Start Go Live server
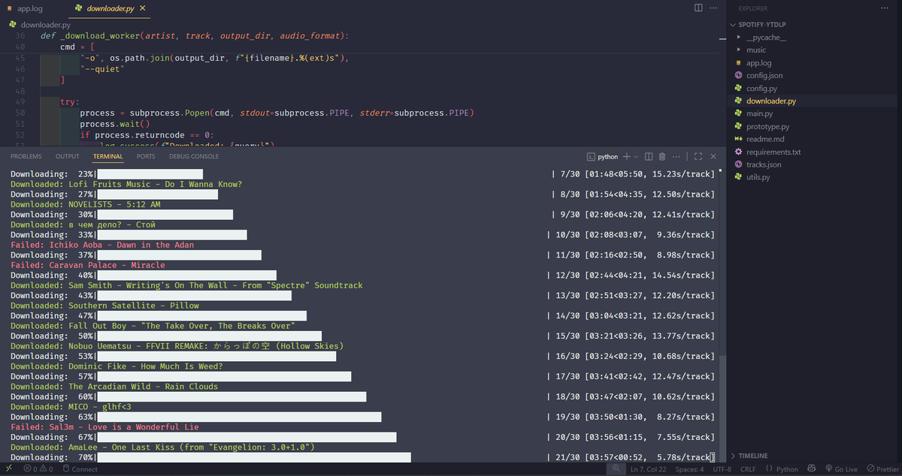Screen dimensions: 902x476 click(840, 469)
